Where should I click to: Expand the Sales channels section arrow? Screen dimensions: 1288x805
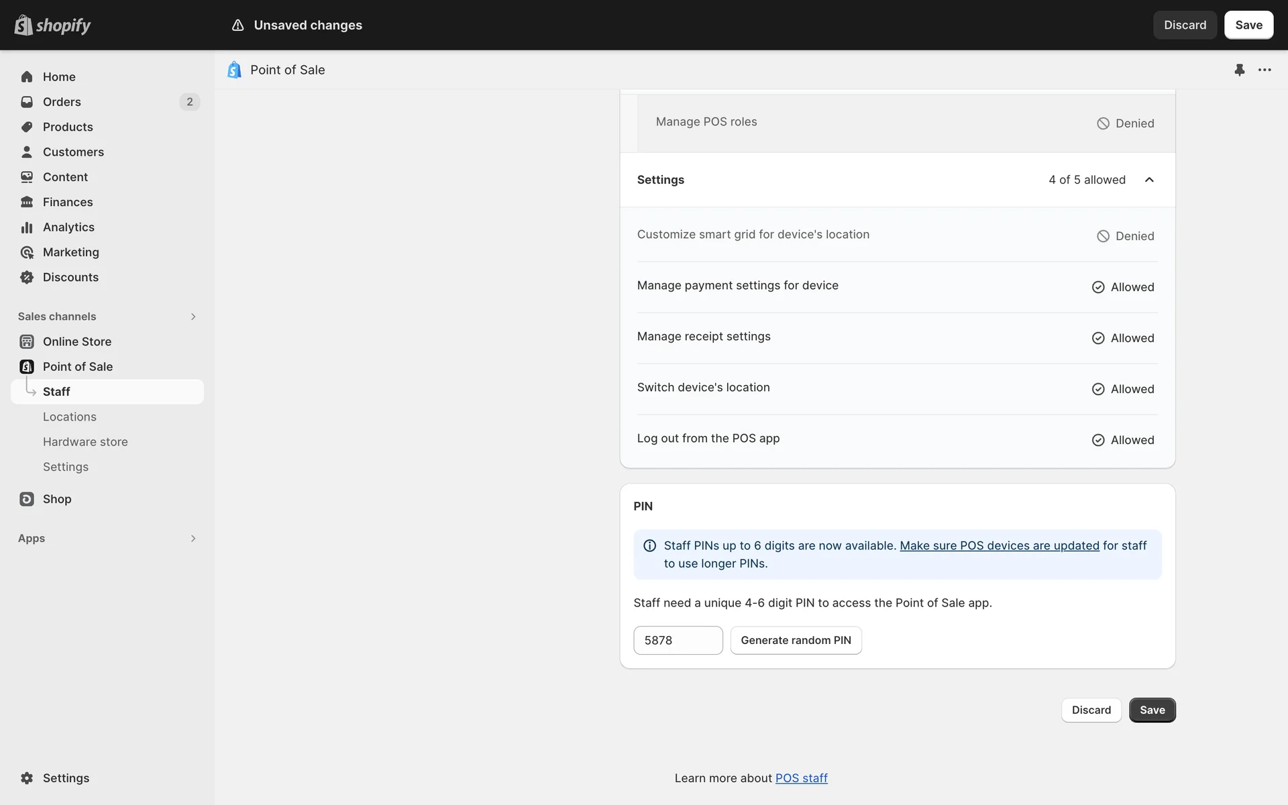(x=193, y=317)
